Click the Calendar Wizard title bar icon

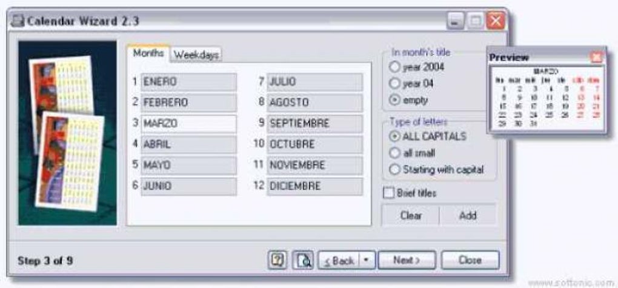(x=18, y=21)
